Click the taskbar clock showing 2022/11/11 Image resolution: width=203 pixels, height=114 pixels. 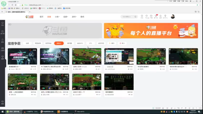[193, 112]
